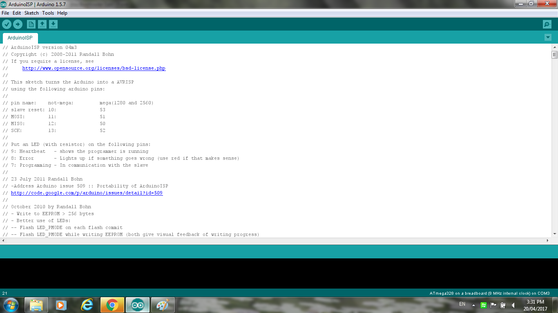The image size is (558, 313).
Task: Click the green system tray icon
Action: pos(483,305)
